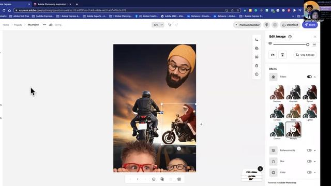This screenshot has height=186, width=331.
Task: Apply the Lighten filter thumbnail
Action: tap(310, 111)
